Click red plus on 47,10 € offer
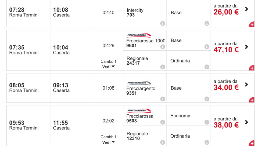The width and height of the screenshot is (258, 147). click(x=252, y=68)
